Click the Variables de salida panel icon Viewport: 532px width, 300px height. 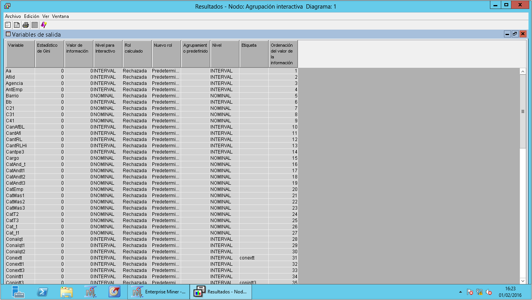coord(8,35)
